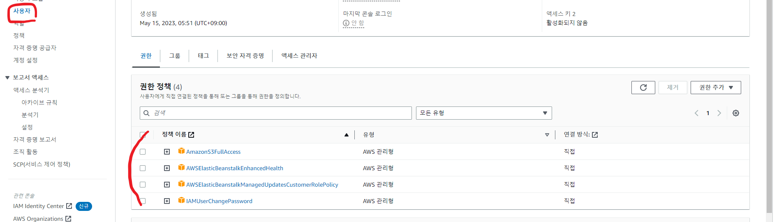Open 정책 in the sidebar
The image size is (779, 222).
pos(19,36)
